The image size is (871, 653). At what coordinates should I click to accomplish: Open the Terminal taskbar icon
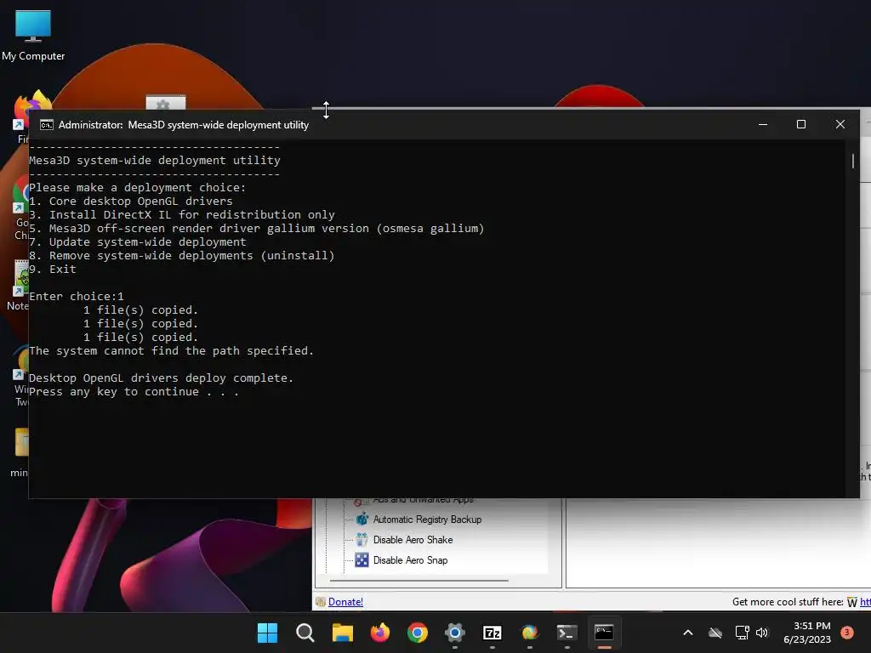[567, 633]
